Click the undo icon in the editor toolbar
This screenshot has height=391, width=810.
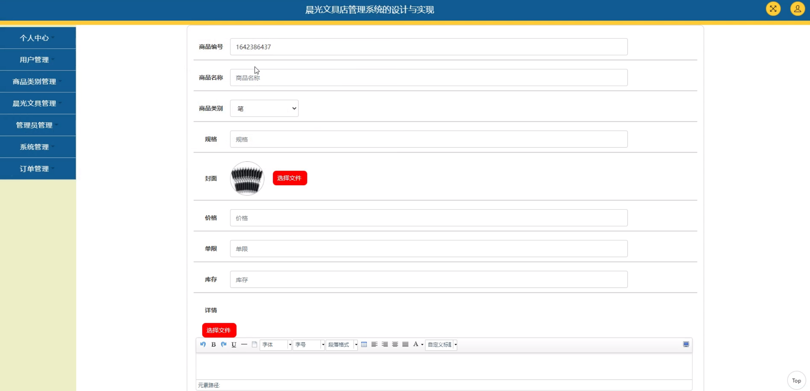tap(203, 344)
